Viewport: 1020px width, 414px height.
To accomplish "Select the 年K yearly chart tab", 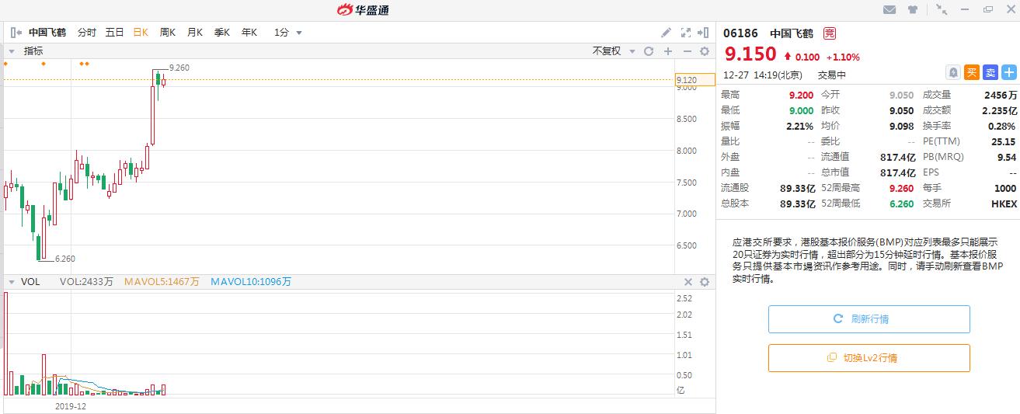I will (249, 33).
